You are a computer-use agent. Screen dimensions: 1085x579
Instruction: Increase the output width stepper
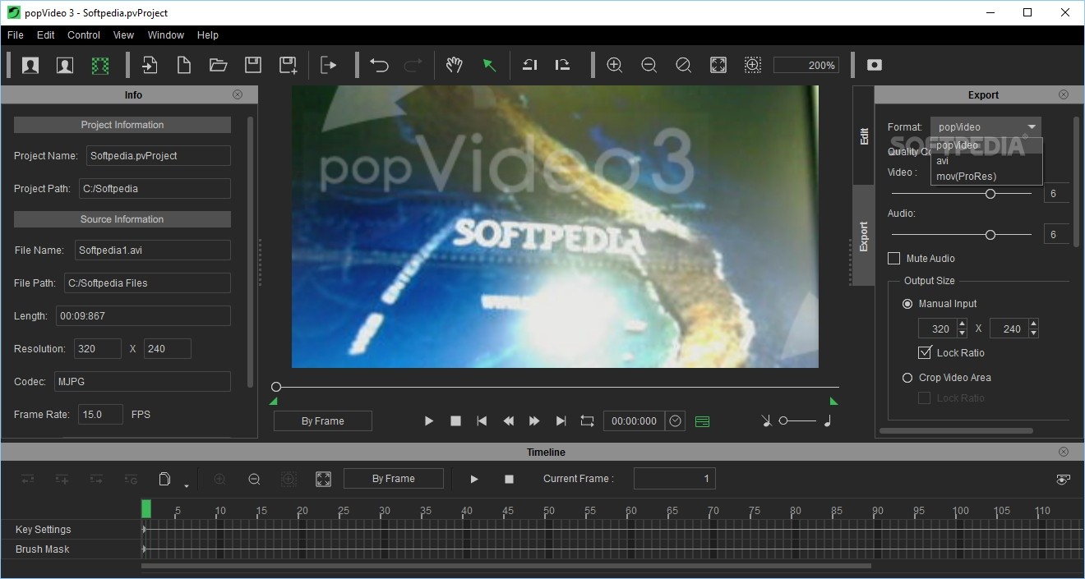pos(962,324)
